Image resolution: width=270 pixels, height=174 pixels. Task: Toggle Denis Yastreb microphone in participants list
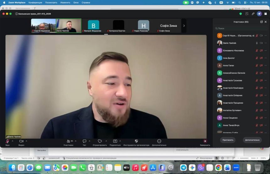256,43
